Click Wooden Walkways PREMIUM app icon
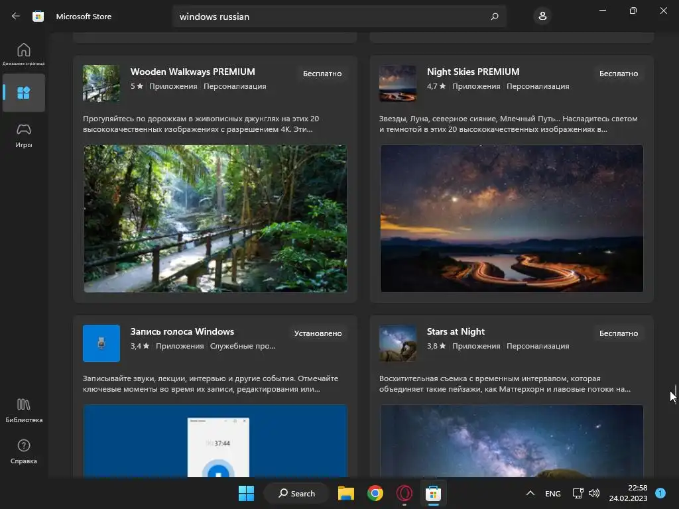679x509 pixels. click(x=101, y=83)
